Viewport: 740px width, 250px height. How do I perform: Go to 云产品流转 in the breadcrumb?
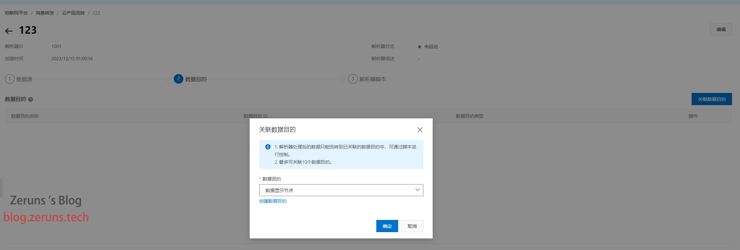[x=73, y=13]
